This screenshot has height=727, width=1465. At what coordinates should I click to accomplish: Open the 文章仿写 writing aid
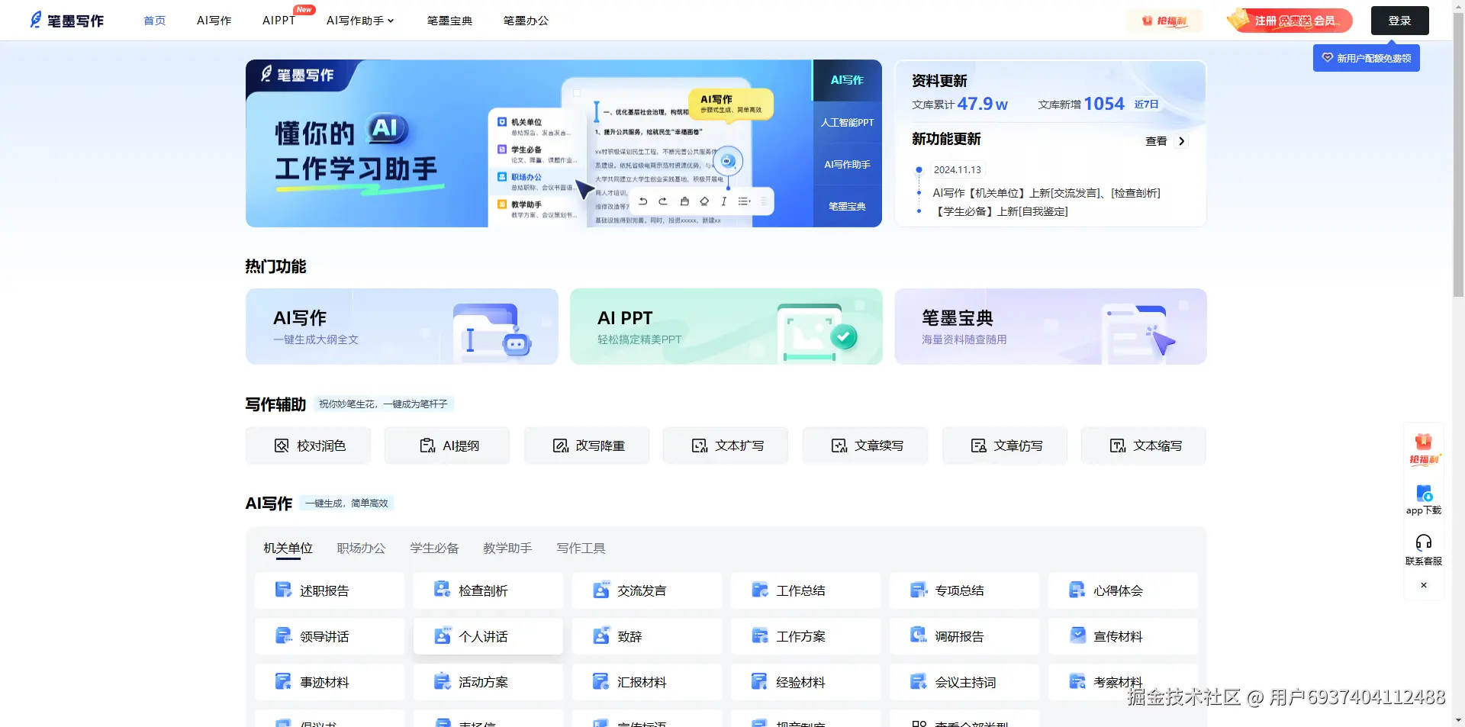[1005, 446]
